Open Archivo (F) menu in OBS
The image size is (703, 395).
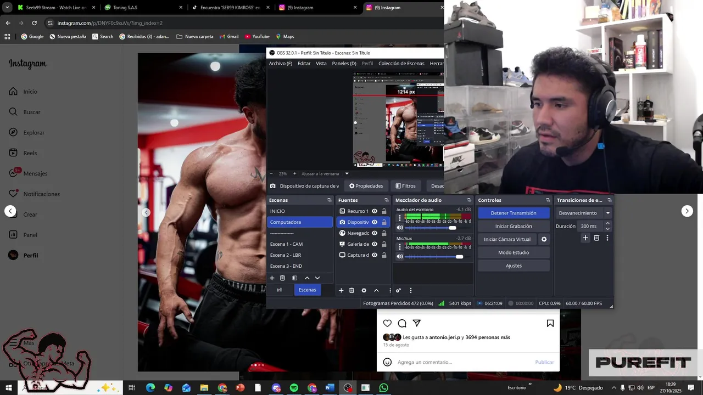point(281,64)
